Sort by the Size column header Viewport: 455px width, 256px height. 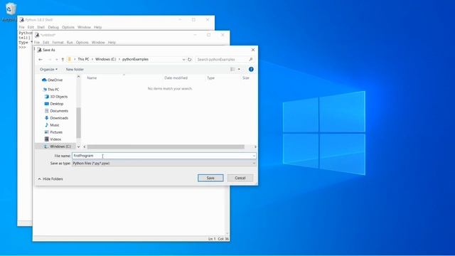tap(246, 78)
